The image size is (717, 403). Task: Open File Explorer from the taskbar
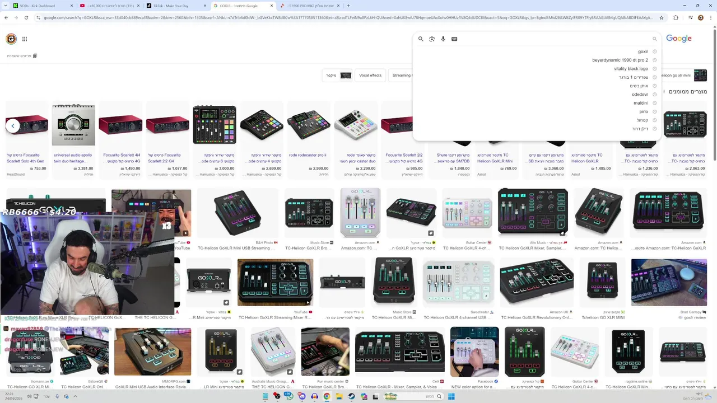339,396
